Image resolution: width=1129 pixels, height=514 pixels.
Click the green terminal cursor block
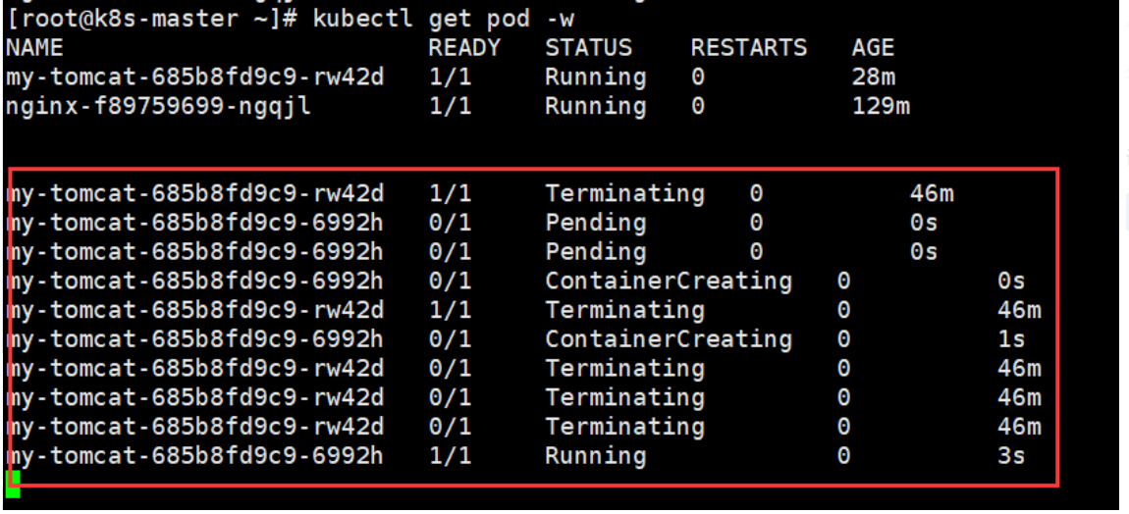coord(12,484)
